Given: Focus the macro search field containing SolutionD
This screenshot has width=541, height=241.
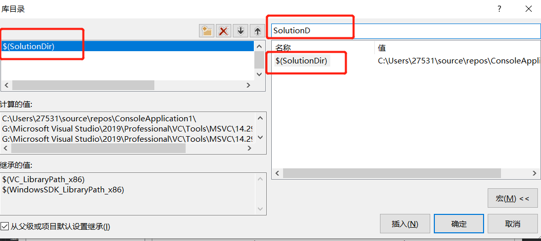Looking at the screenshot, I should click(406, 31).
